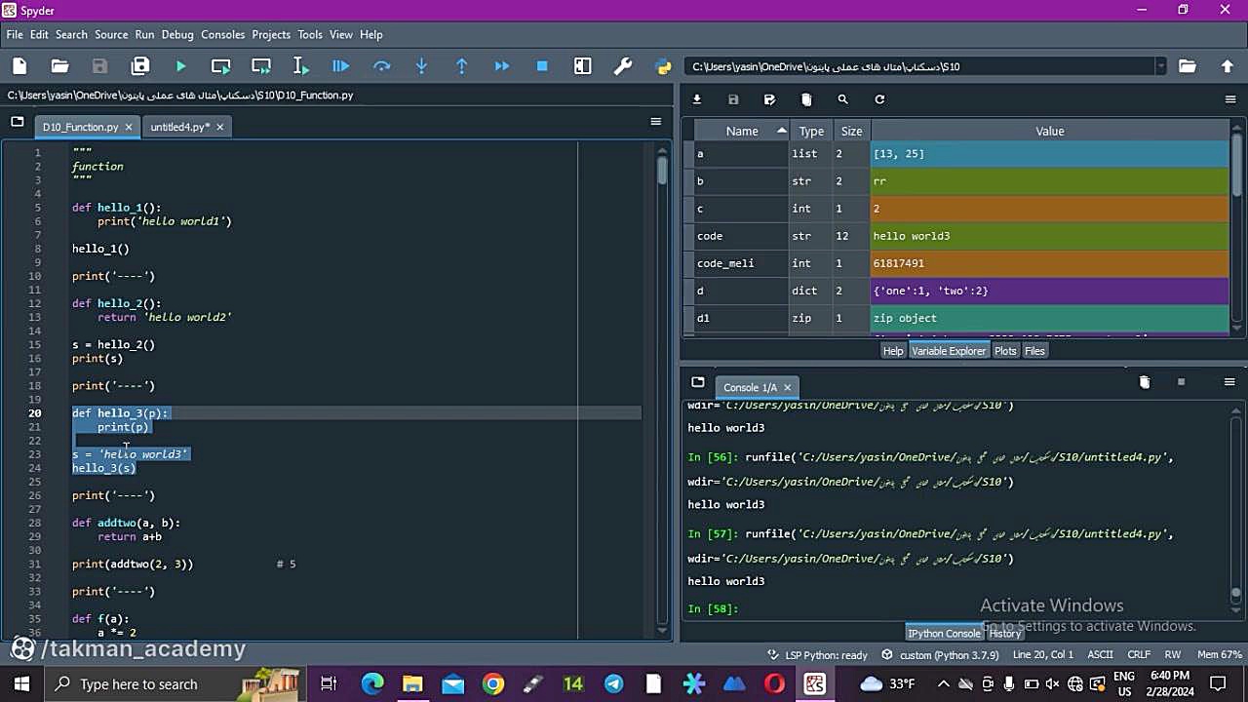Open the Debug menu
Image resolution: width=1248 pixels, height=702 pixels.
pyautogui.click(x=177, y=34)
